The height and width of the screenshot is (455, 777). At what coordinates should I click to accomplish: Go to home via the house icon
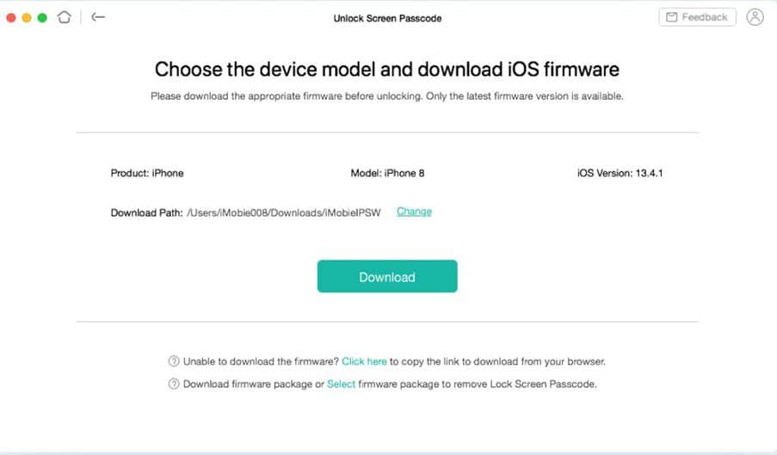64,17
